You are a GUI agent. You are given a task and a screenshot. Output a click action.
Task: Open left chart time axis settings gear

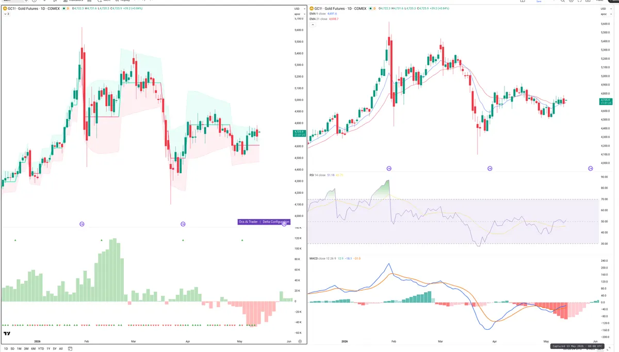pyautogui.click(x=300, y=342)
